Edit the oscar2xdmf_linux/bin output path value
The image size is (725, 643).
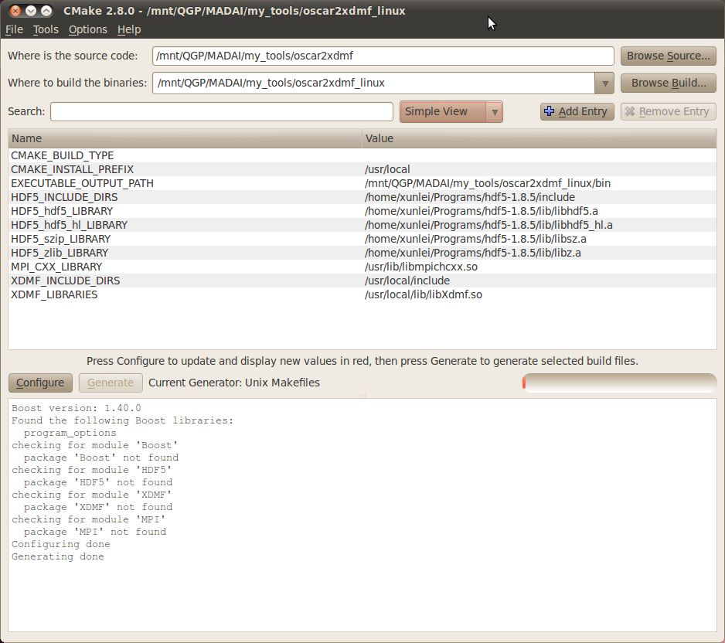488,183
